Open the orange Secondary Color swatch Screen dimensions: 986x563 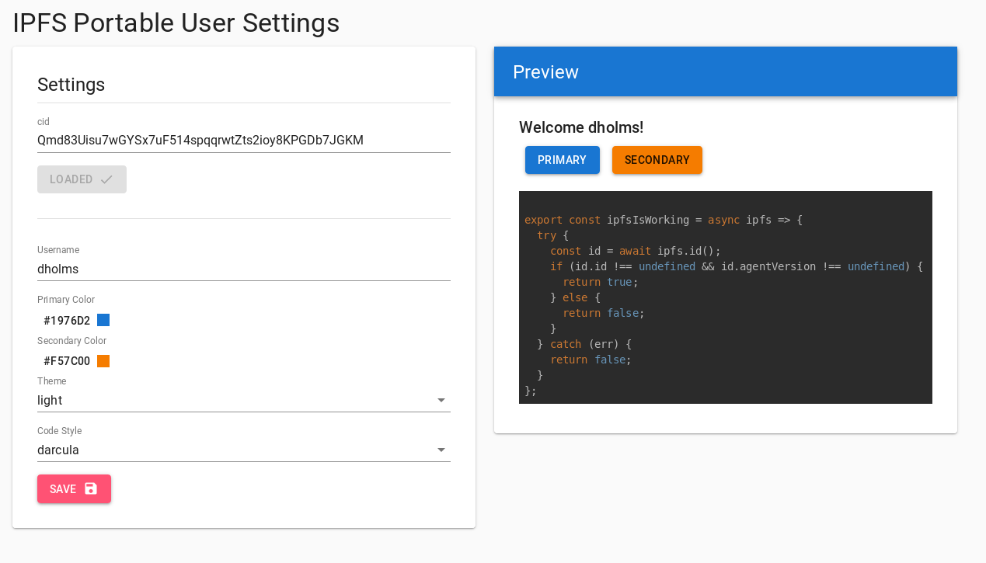(x=103, y=361)
